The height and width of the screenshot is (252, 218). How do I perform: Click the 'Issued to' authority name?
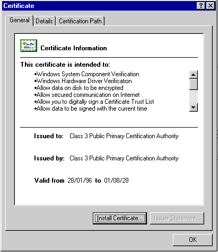coord(124,136)
